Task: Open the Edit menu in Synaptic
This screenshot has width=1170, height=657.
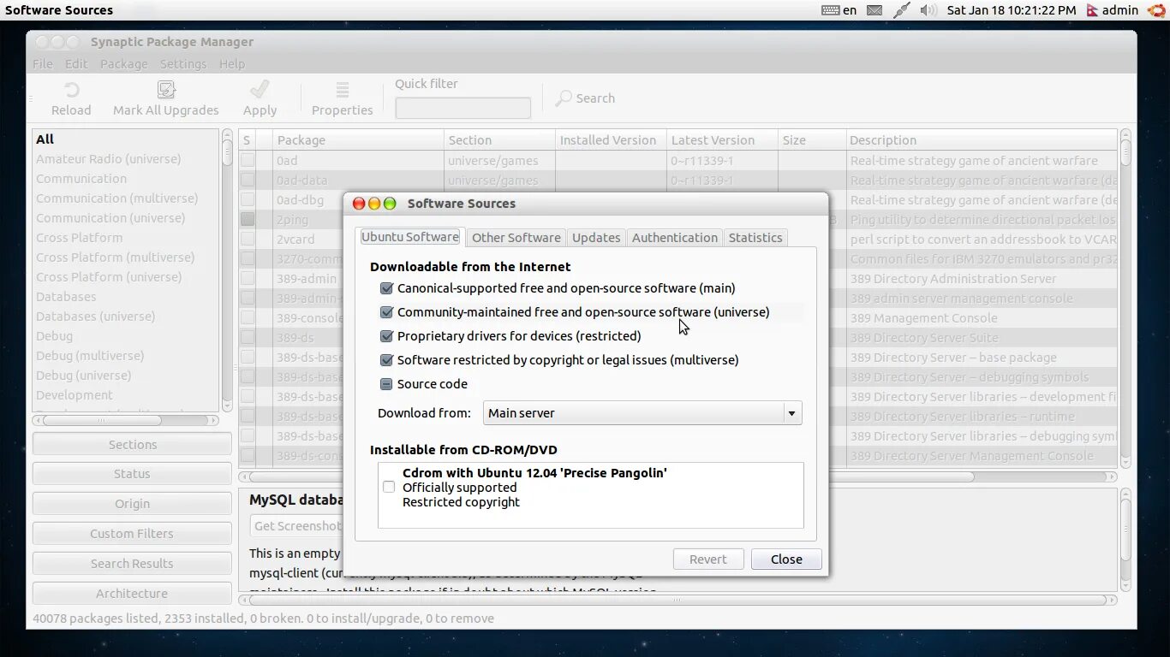Action: click(x=76, y=64)
